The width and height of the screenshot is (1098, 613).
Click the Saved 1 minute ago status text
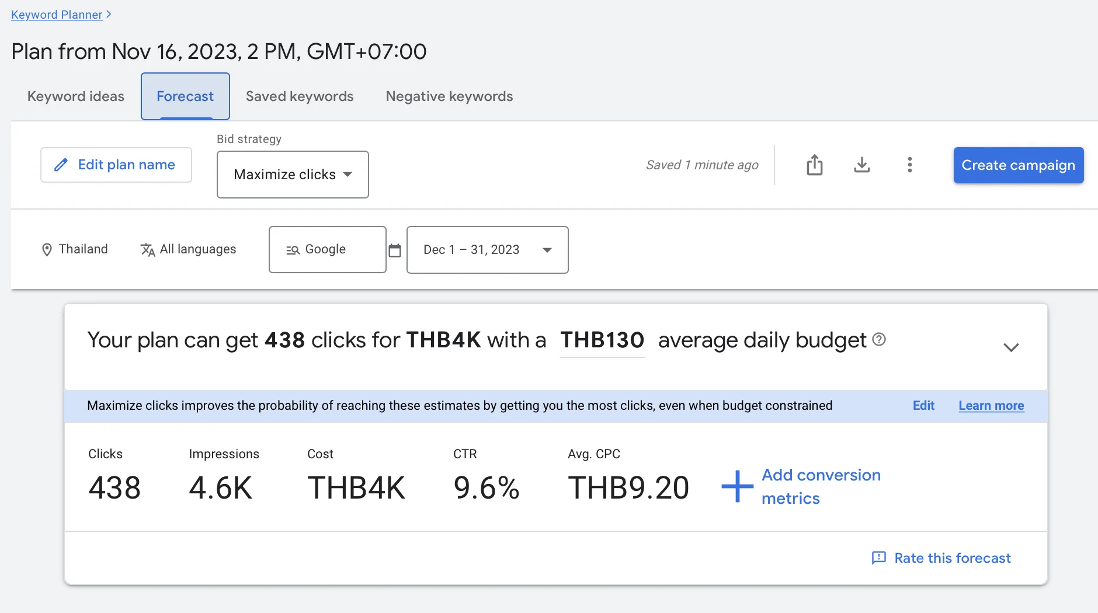[x=702, y=165]
